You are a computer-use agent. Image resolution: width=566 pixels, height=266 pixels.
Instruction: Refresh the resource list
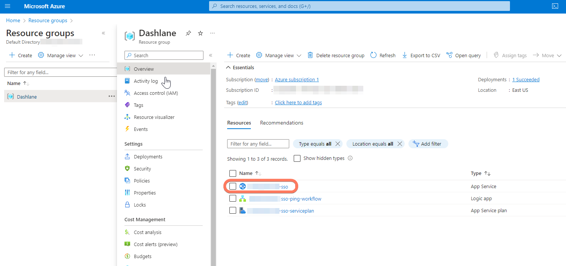point(383,55)
